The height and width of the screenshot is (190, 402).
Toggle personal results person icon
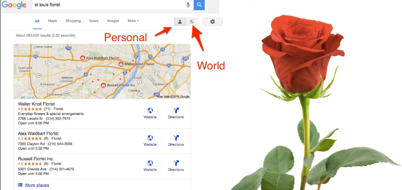tap(180, 22)
